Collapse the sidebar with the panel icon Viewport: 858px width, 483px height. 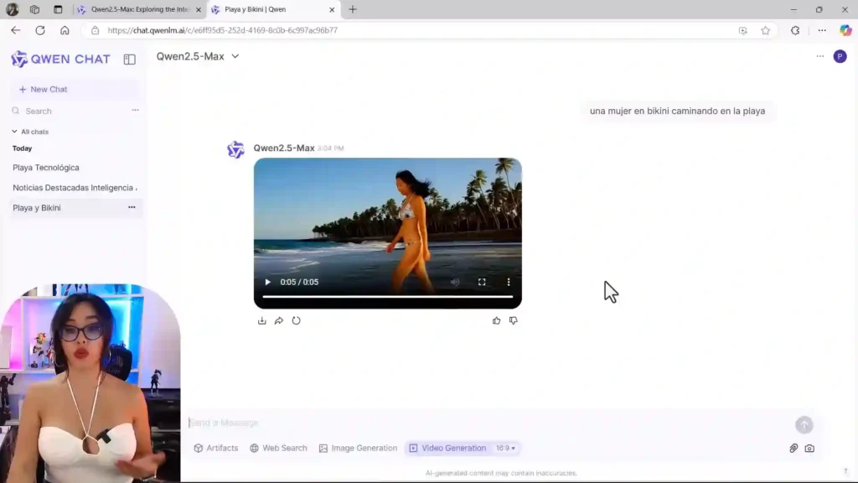pyautogui.click(x=129, y=59)
